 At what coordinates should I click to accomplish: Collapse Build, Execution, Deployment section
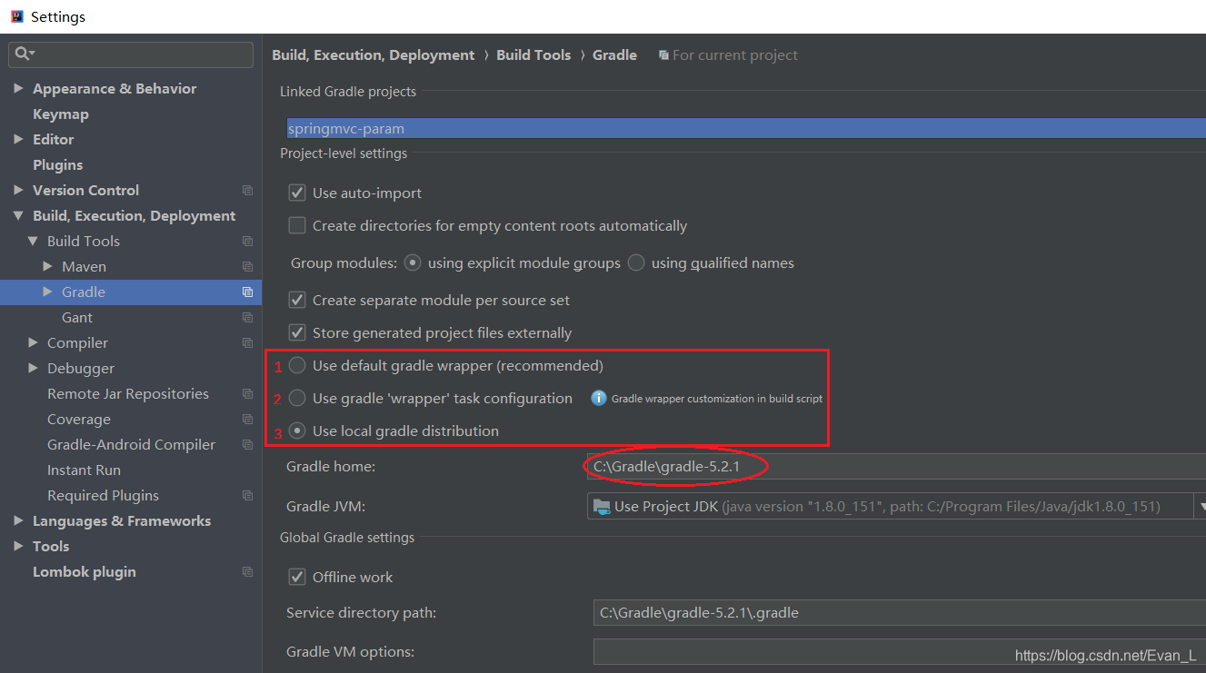pyautogui.click(x=18, y=216)
